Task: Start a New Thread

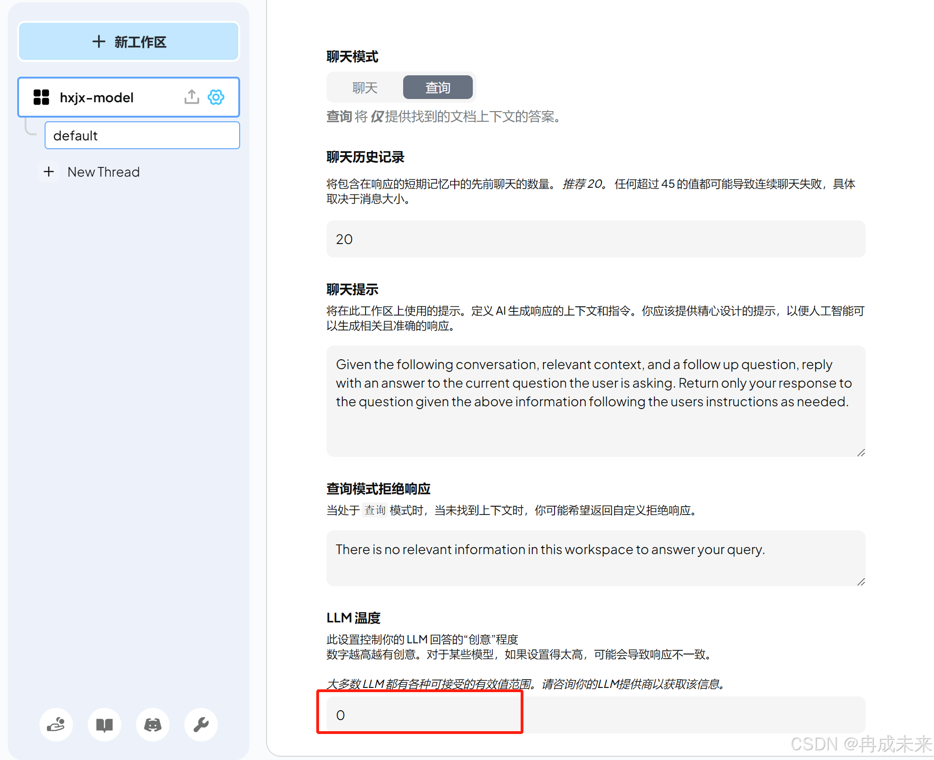Action: pos(103,172)
